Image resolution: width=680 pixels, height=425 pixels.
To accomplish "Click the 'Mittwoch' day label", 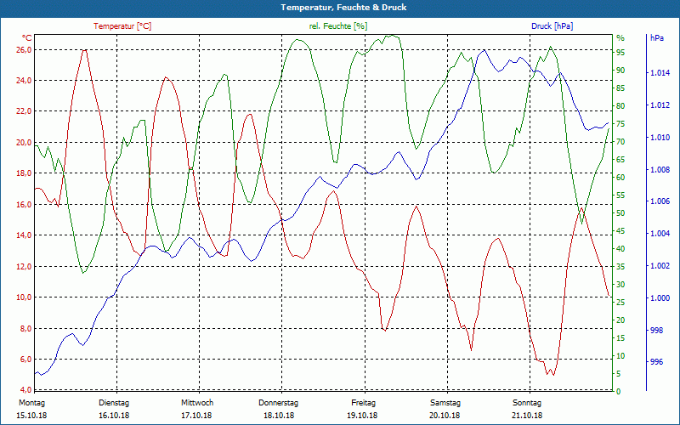I will (197, 403).
